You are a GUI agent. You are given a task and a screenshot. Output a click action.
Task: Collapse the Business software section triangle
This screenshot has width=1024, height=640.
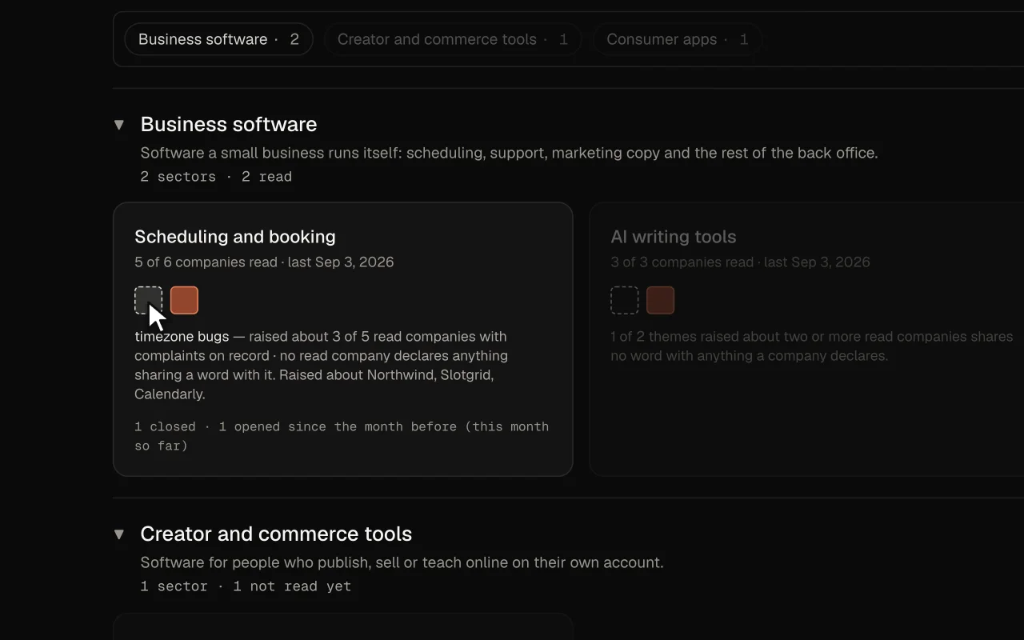coord(119,125)
